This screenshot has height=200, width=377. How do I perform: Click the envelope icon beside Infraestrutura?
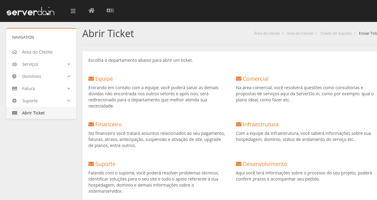[238, 125]
